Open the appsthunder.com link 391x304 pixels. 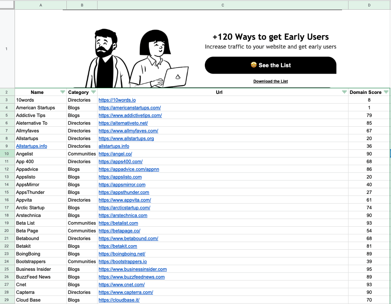124,193
